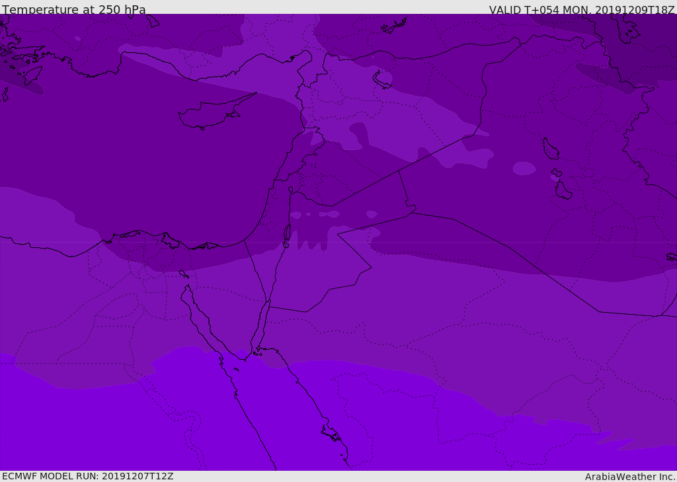Screen dimensions: 677x482
Task: Click the 'ArabiaWeather Inc' credit text
Action: [x=629, y=477]
